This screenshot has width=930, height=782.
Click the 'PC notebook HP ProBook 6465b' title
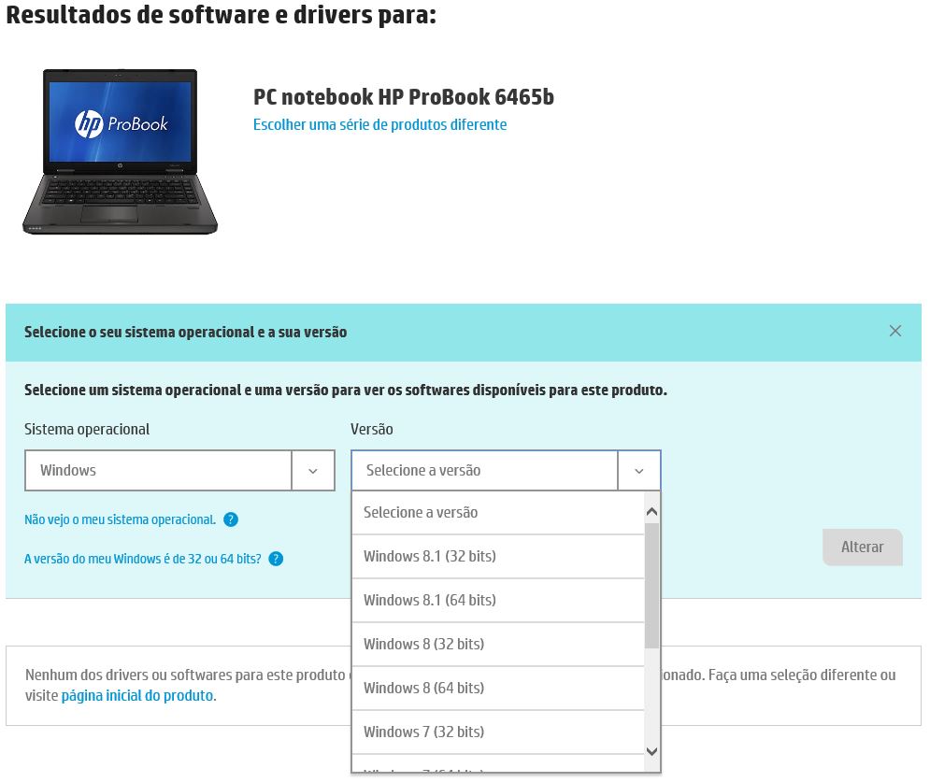click(x=404, y=96)
